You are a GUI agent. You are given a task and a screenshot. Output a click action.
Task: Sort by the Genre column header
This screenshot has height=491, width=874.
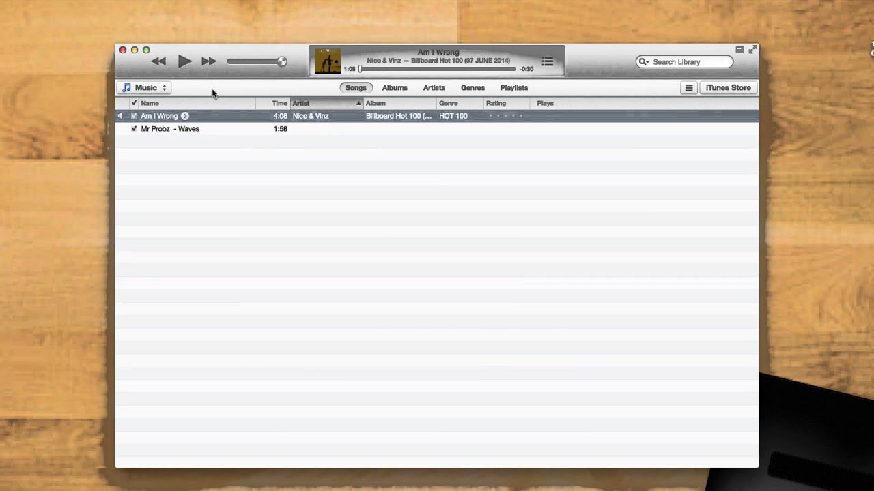click(x=460, y=103)
